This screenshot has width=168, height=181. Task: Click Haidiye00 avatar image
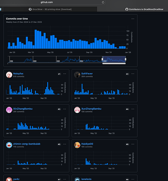tap(77, 145)
